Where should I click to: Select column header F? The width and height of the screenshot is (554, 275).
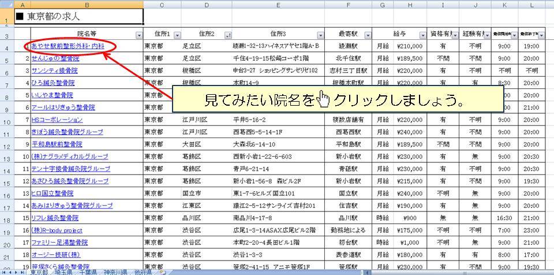(349, 5)
